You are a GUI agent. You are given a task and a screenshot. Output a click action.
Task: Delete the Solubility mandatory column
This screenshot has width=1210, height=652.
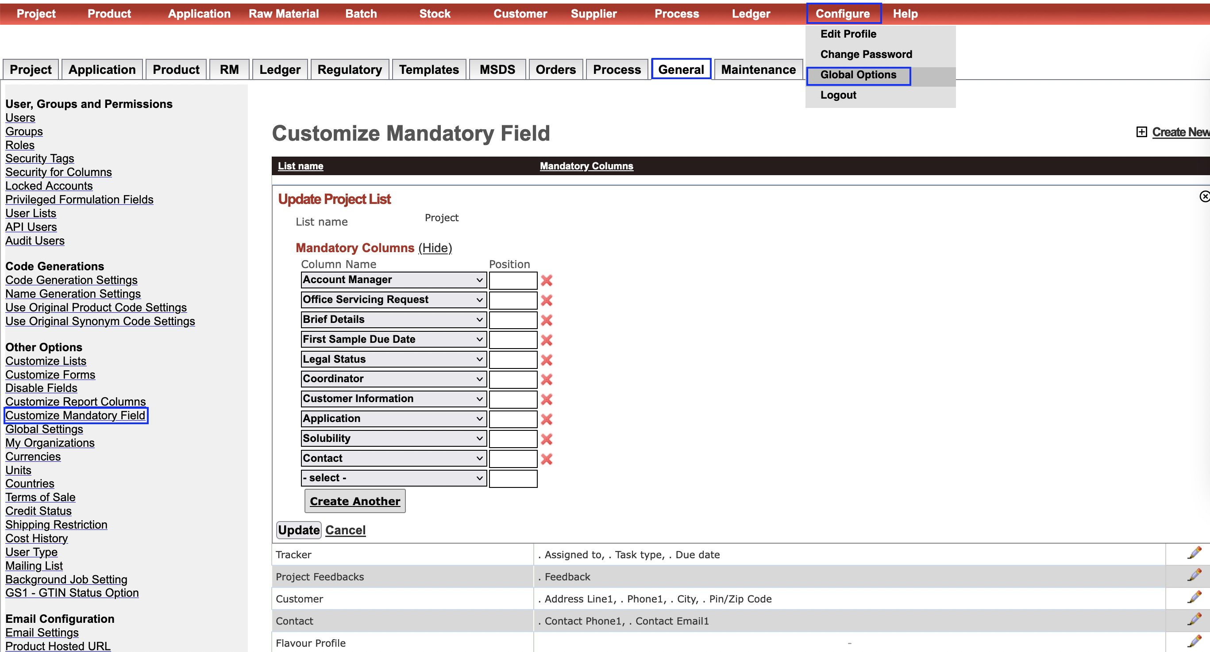point(546,439)
